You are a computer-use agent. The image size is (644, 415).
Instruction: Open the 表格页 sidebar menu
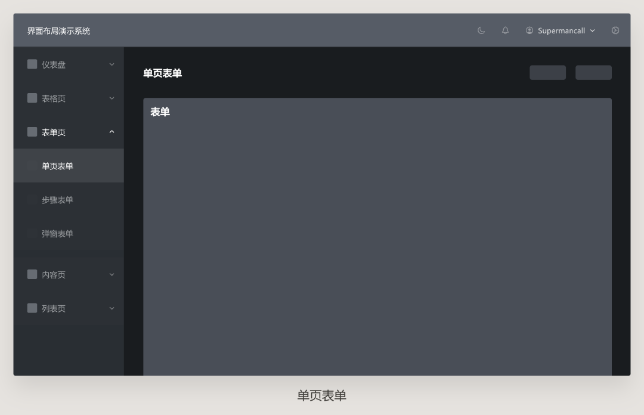(x=69, y=98)
